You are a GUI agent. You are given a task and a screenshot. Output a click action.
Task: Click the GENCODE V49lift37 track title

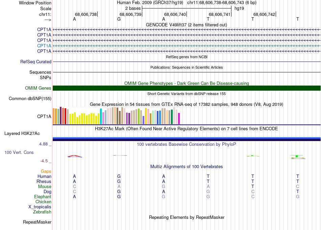(187, 25)
